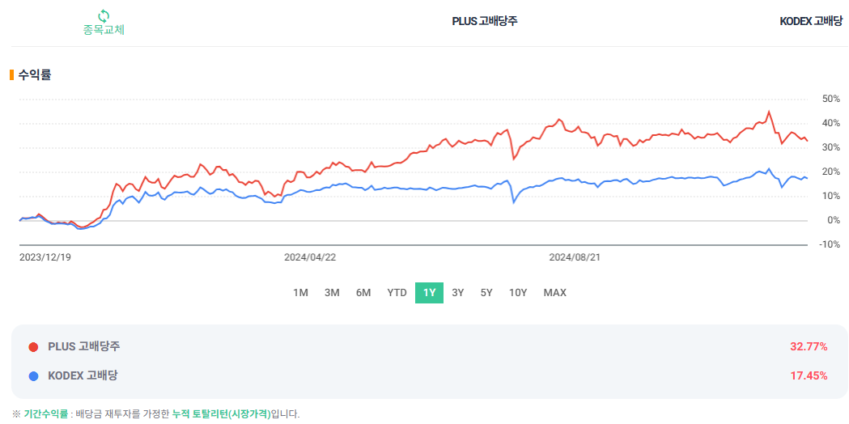Click the 종목교체 swap icon
Viewport: 849px width, 424px height.
pos(104,15)
